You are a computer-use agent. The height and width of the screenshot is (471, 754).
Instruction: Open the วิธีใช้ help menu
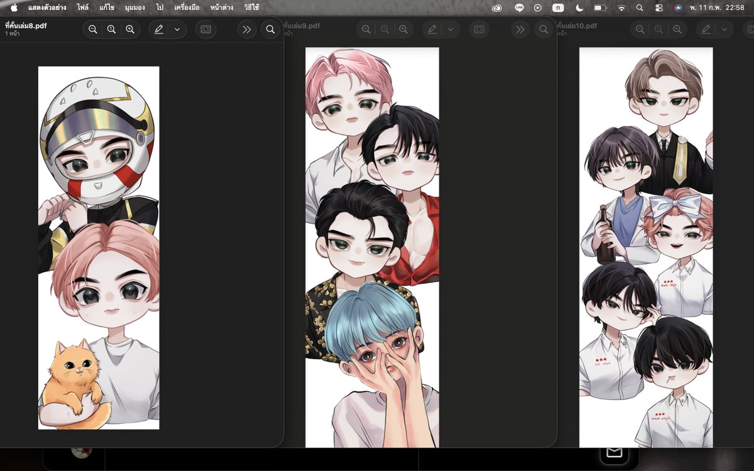(251, 8)
